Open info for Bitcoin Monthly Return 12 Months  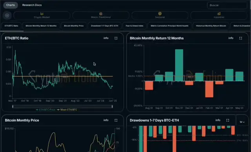[x=231, y=38]
